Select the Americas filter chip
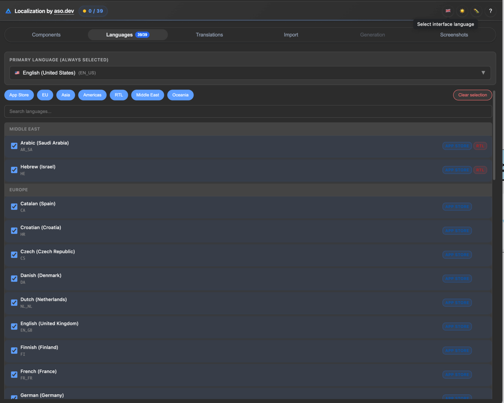Viewport: 504px width, 403px height. pos(92,95)
